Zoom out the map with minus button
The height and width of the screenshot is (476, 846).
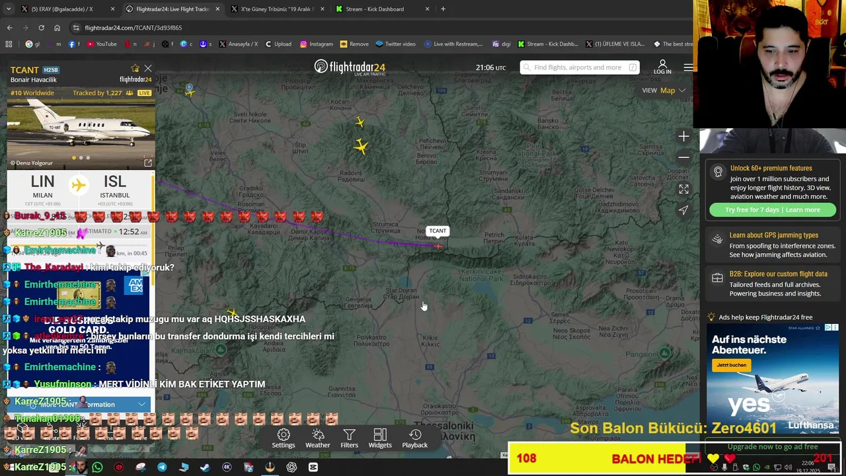[683, 157]
